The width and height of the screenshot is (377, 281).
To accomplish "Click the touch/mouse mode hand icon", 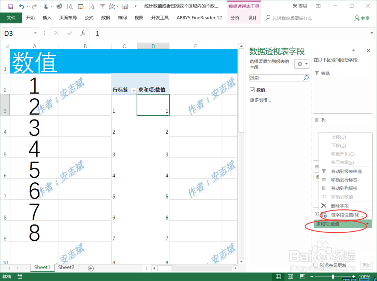I will coord(46,6).
